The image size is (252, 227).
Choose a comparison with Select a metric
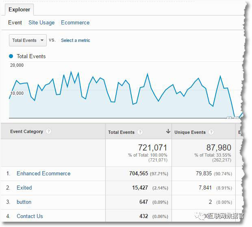76,40
